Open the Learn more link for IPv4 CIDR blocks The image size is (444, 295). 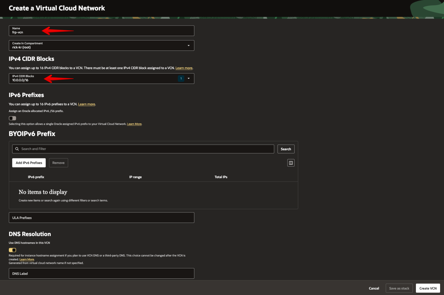tap(184, 68)
